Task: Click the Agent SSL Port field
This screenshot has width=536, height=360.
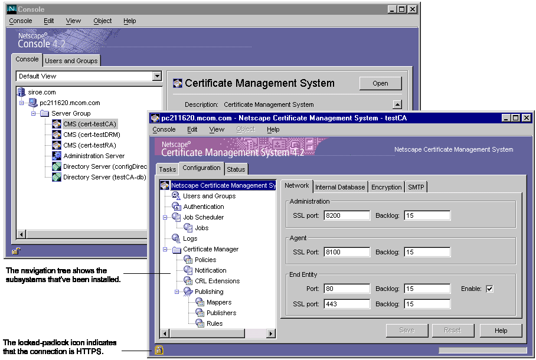Action: [347, 252]
